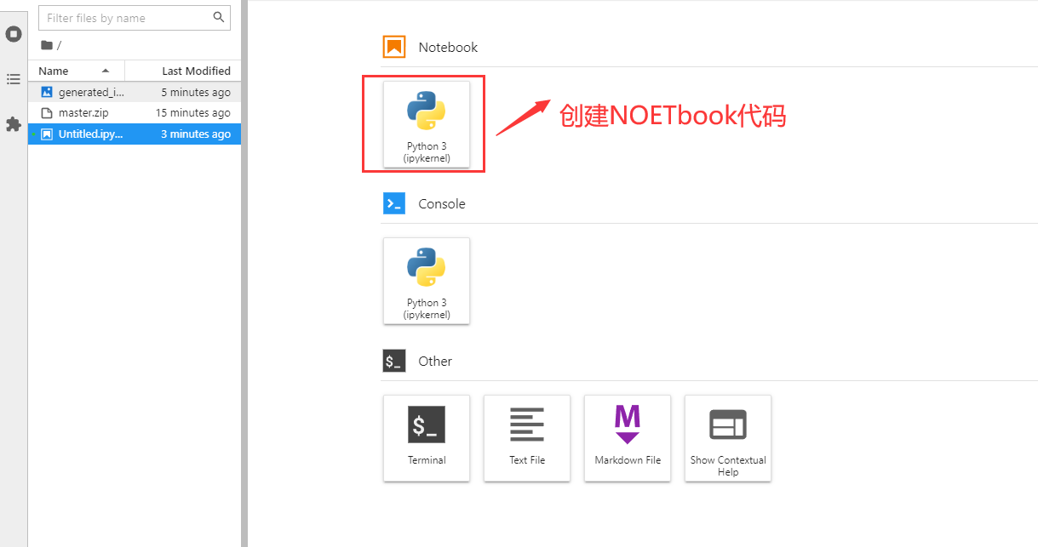Open the Running Terminals and Kernels sidebar
This screenshot has height=547, width=1038.
pos(13,34)
